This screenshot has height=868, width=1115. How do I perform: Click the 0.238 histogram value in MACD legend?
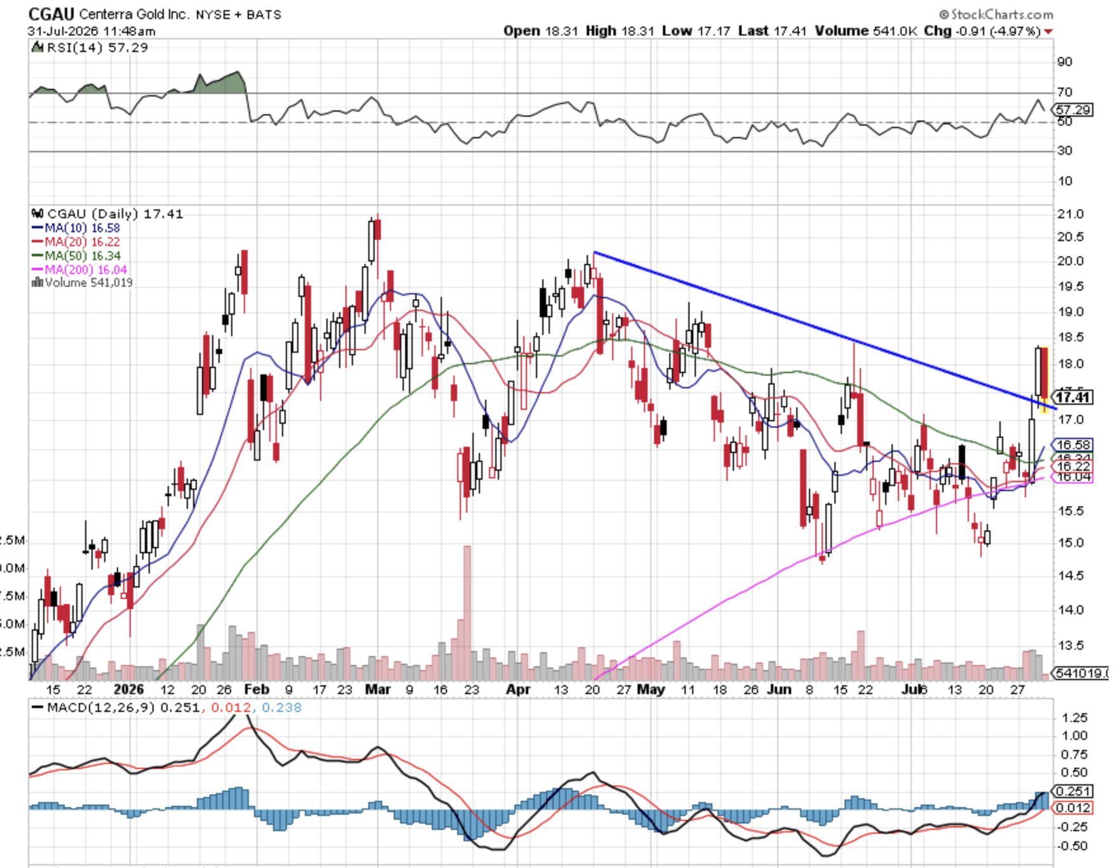281,707
